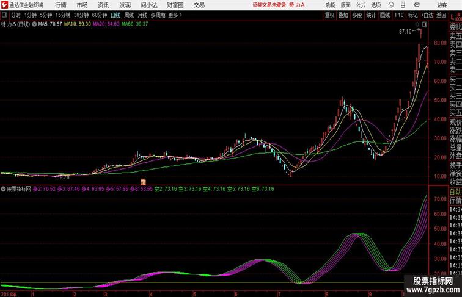The height and width of the screenshot is (297, 462).
Task: Add stock with +自选 button
Action: pyautogui.click(x=427, y=15)
